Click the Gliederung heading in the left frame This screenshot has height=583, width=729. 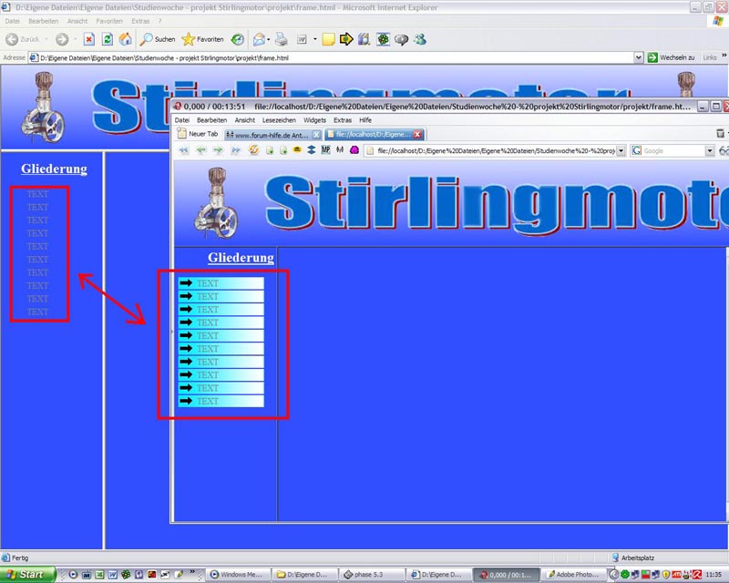(x=54, y=169)
